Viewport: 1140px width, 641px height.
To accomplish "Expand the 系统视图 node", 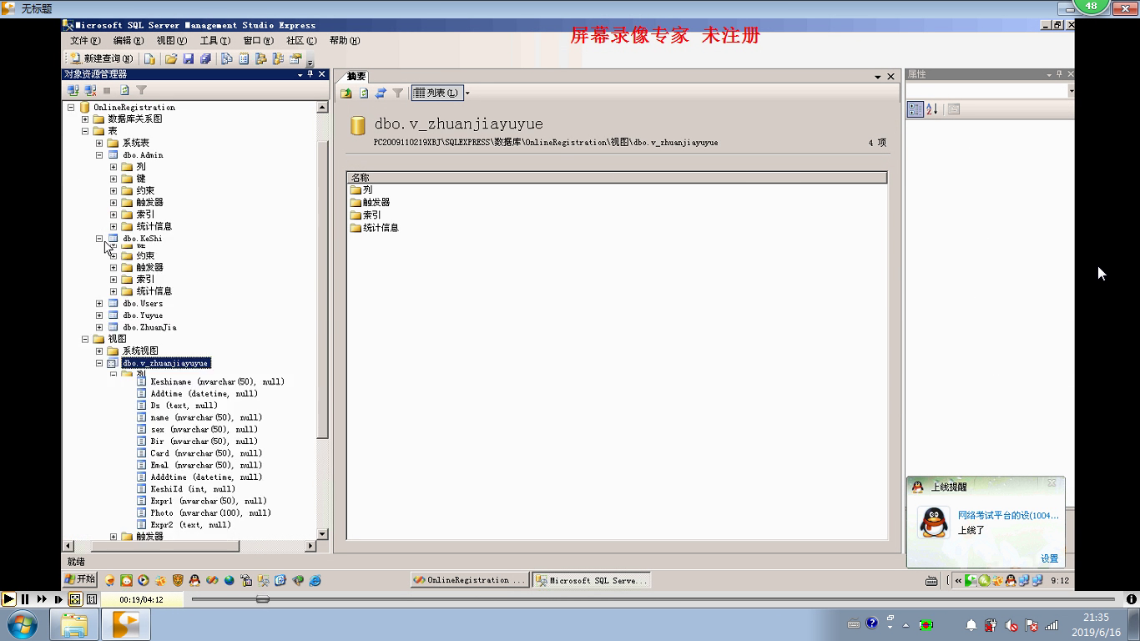I will (x=99, y=351).
